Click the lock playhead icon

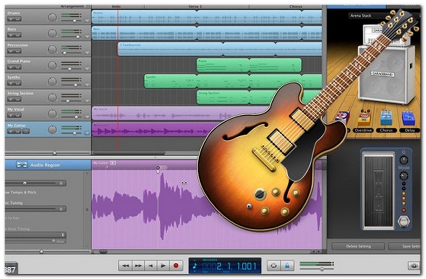tap(287, 266)
